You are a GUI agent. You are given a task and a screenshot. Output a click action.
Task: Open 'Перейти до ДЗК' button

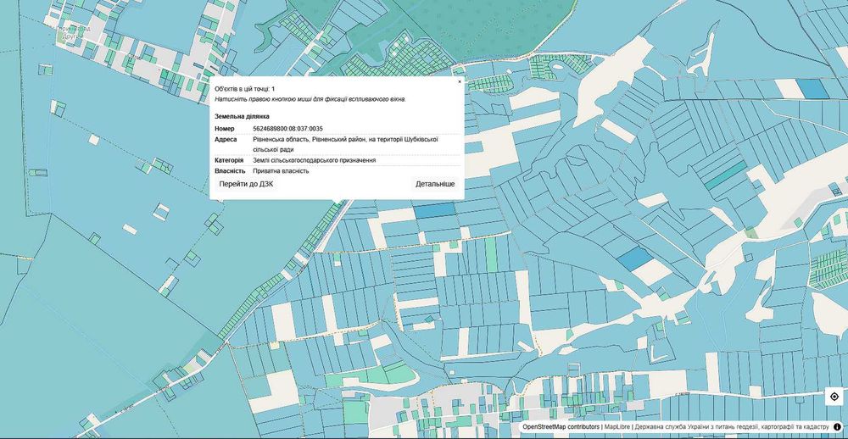[x=246, y=185]
